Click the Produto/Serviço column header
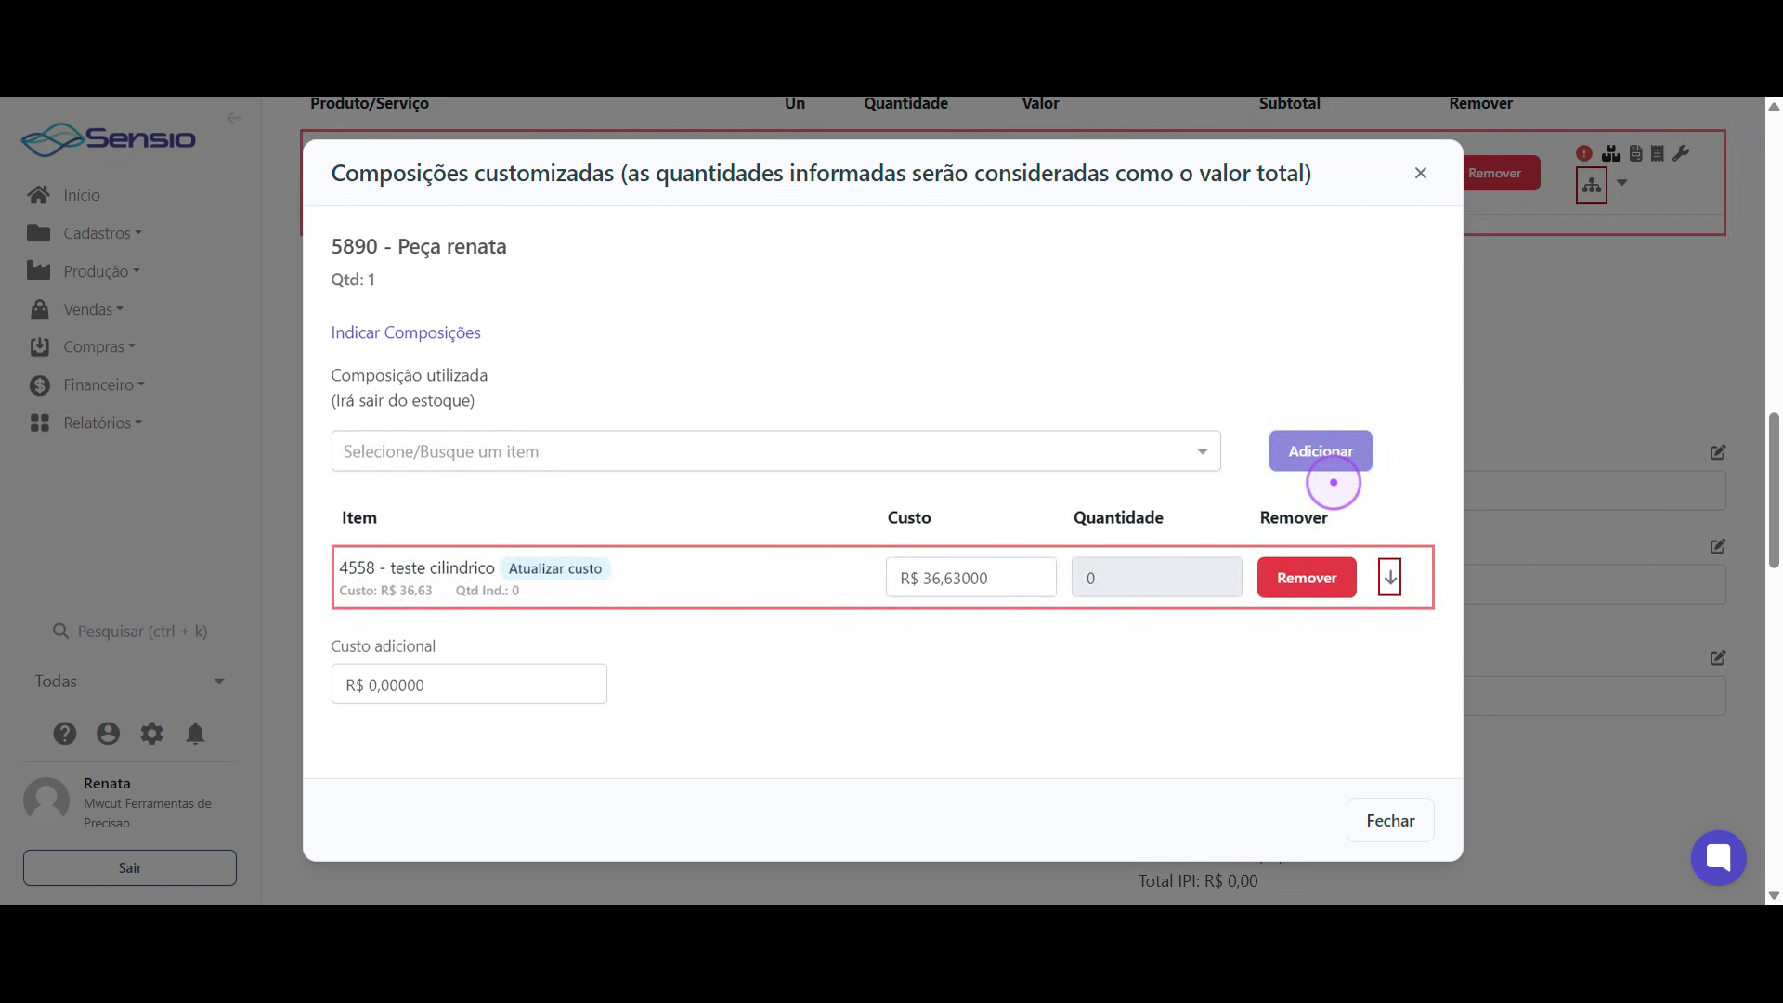 pos(370,103)
